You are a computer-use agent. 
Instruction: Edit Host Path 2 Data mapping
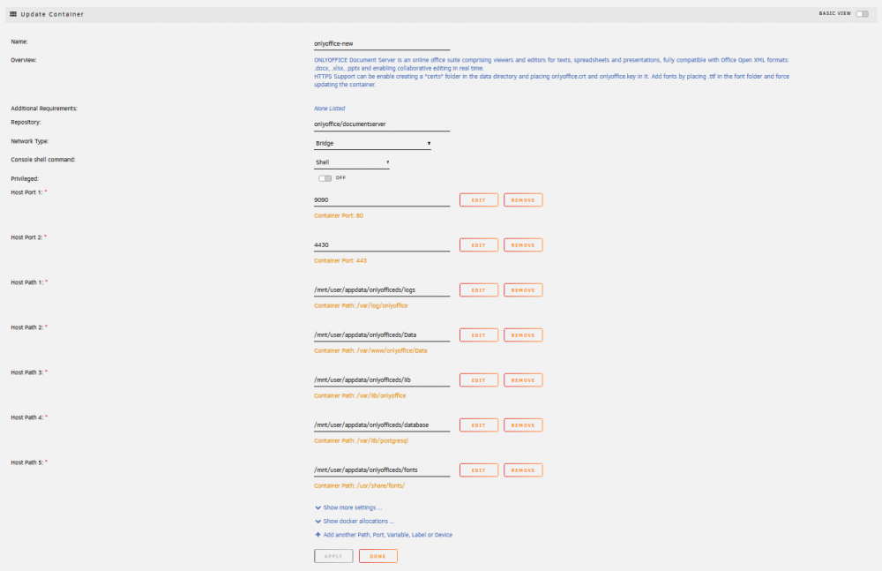[479, 335]
